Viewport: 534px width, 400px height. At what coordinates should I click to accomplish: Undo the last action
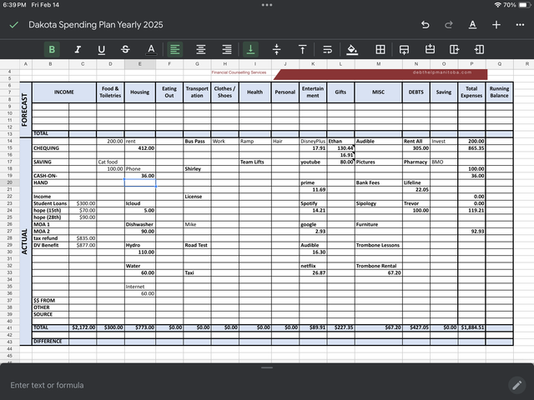[x=425, y=25]
